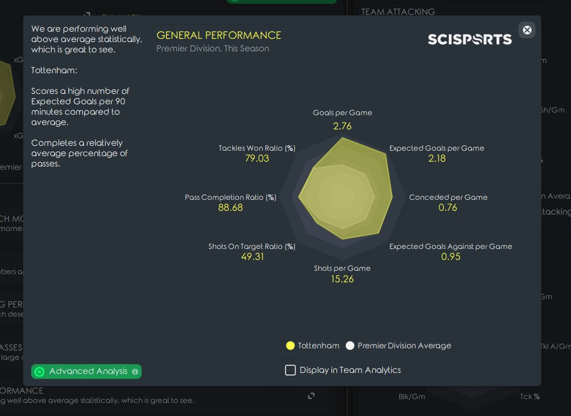
Task: Click the Conceded per Game stat label
Action: (x=448, y=197)
